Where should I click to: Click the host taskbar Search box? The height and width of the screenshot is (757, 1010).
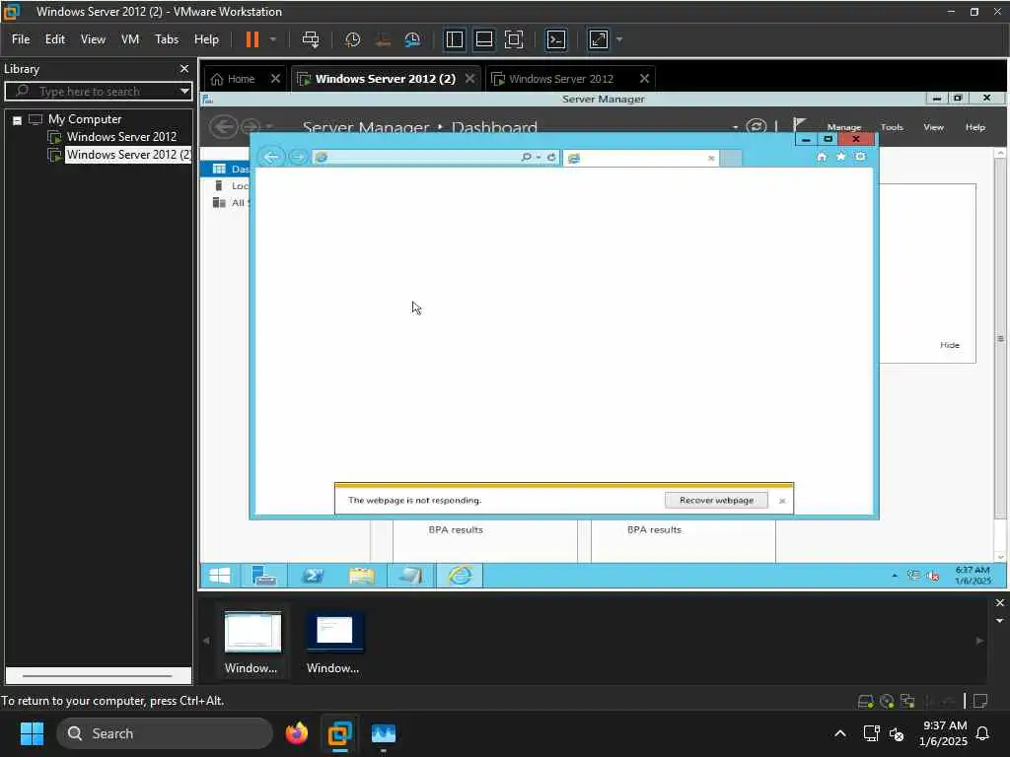pyautogui.click(x=165, y=733)
